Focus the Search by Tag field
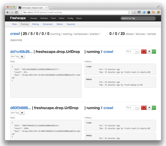 pos(138,18)
